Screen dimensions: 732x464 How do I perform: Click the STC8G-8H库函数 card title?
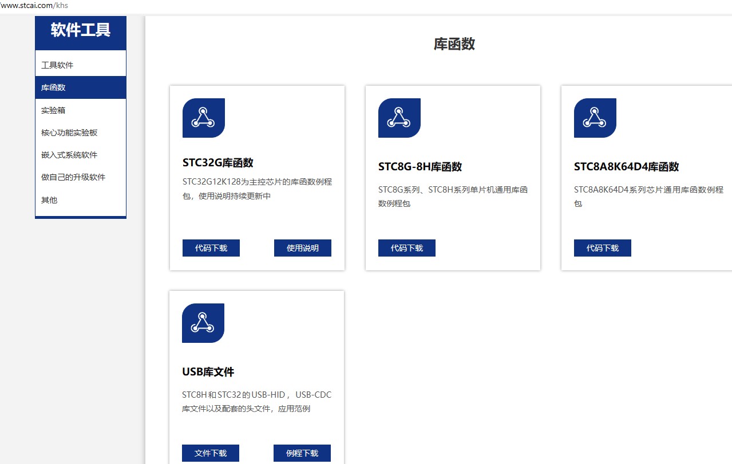tap(420, 167)
